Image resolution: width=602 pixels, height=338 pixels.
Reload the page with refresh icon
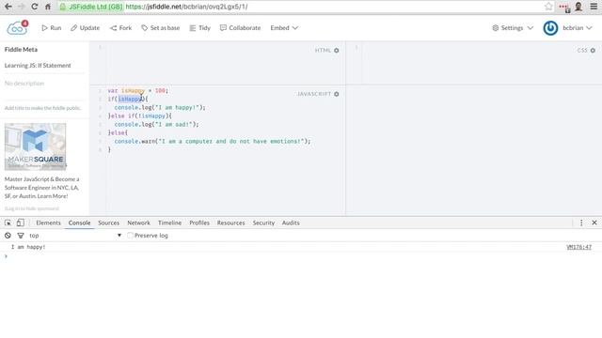point(34,7)
